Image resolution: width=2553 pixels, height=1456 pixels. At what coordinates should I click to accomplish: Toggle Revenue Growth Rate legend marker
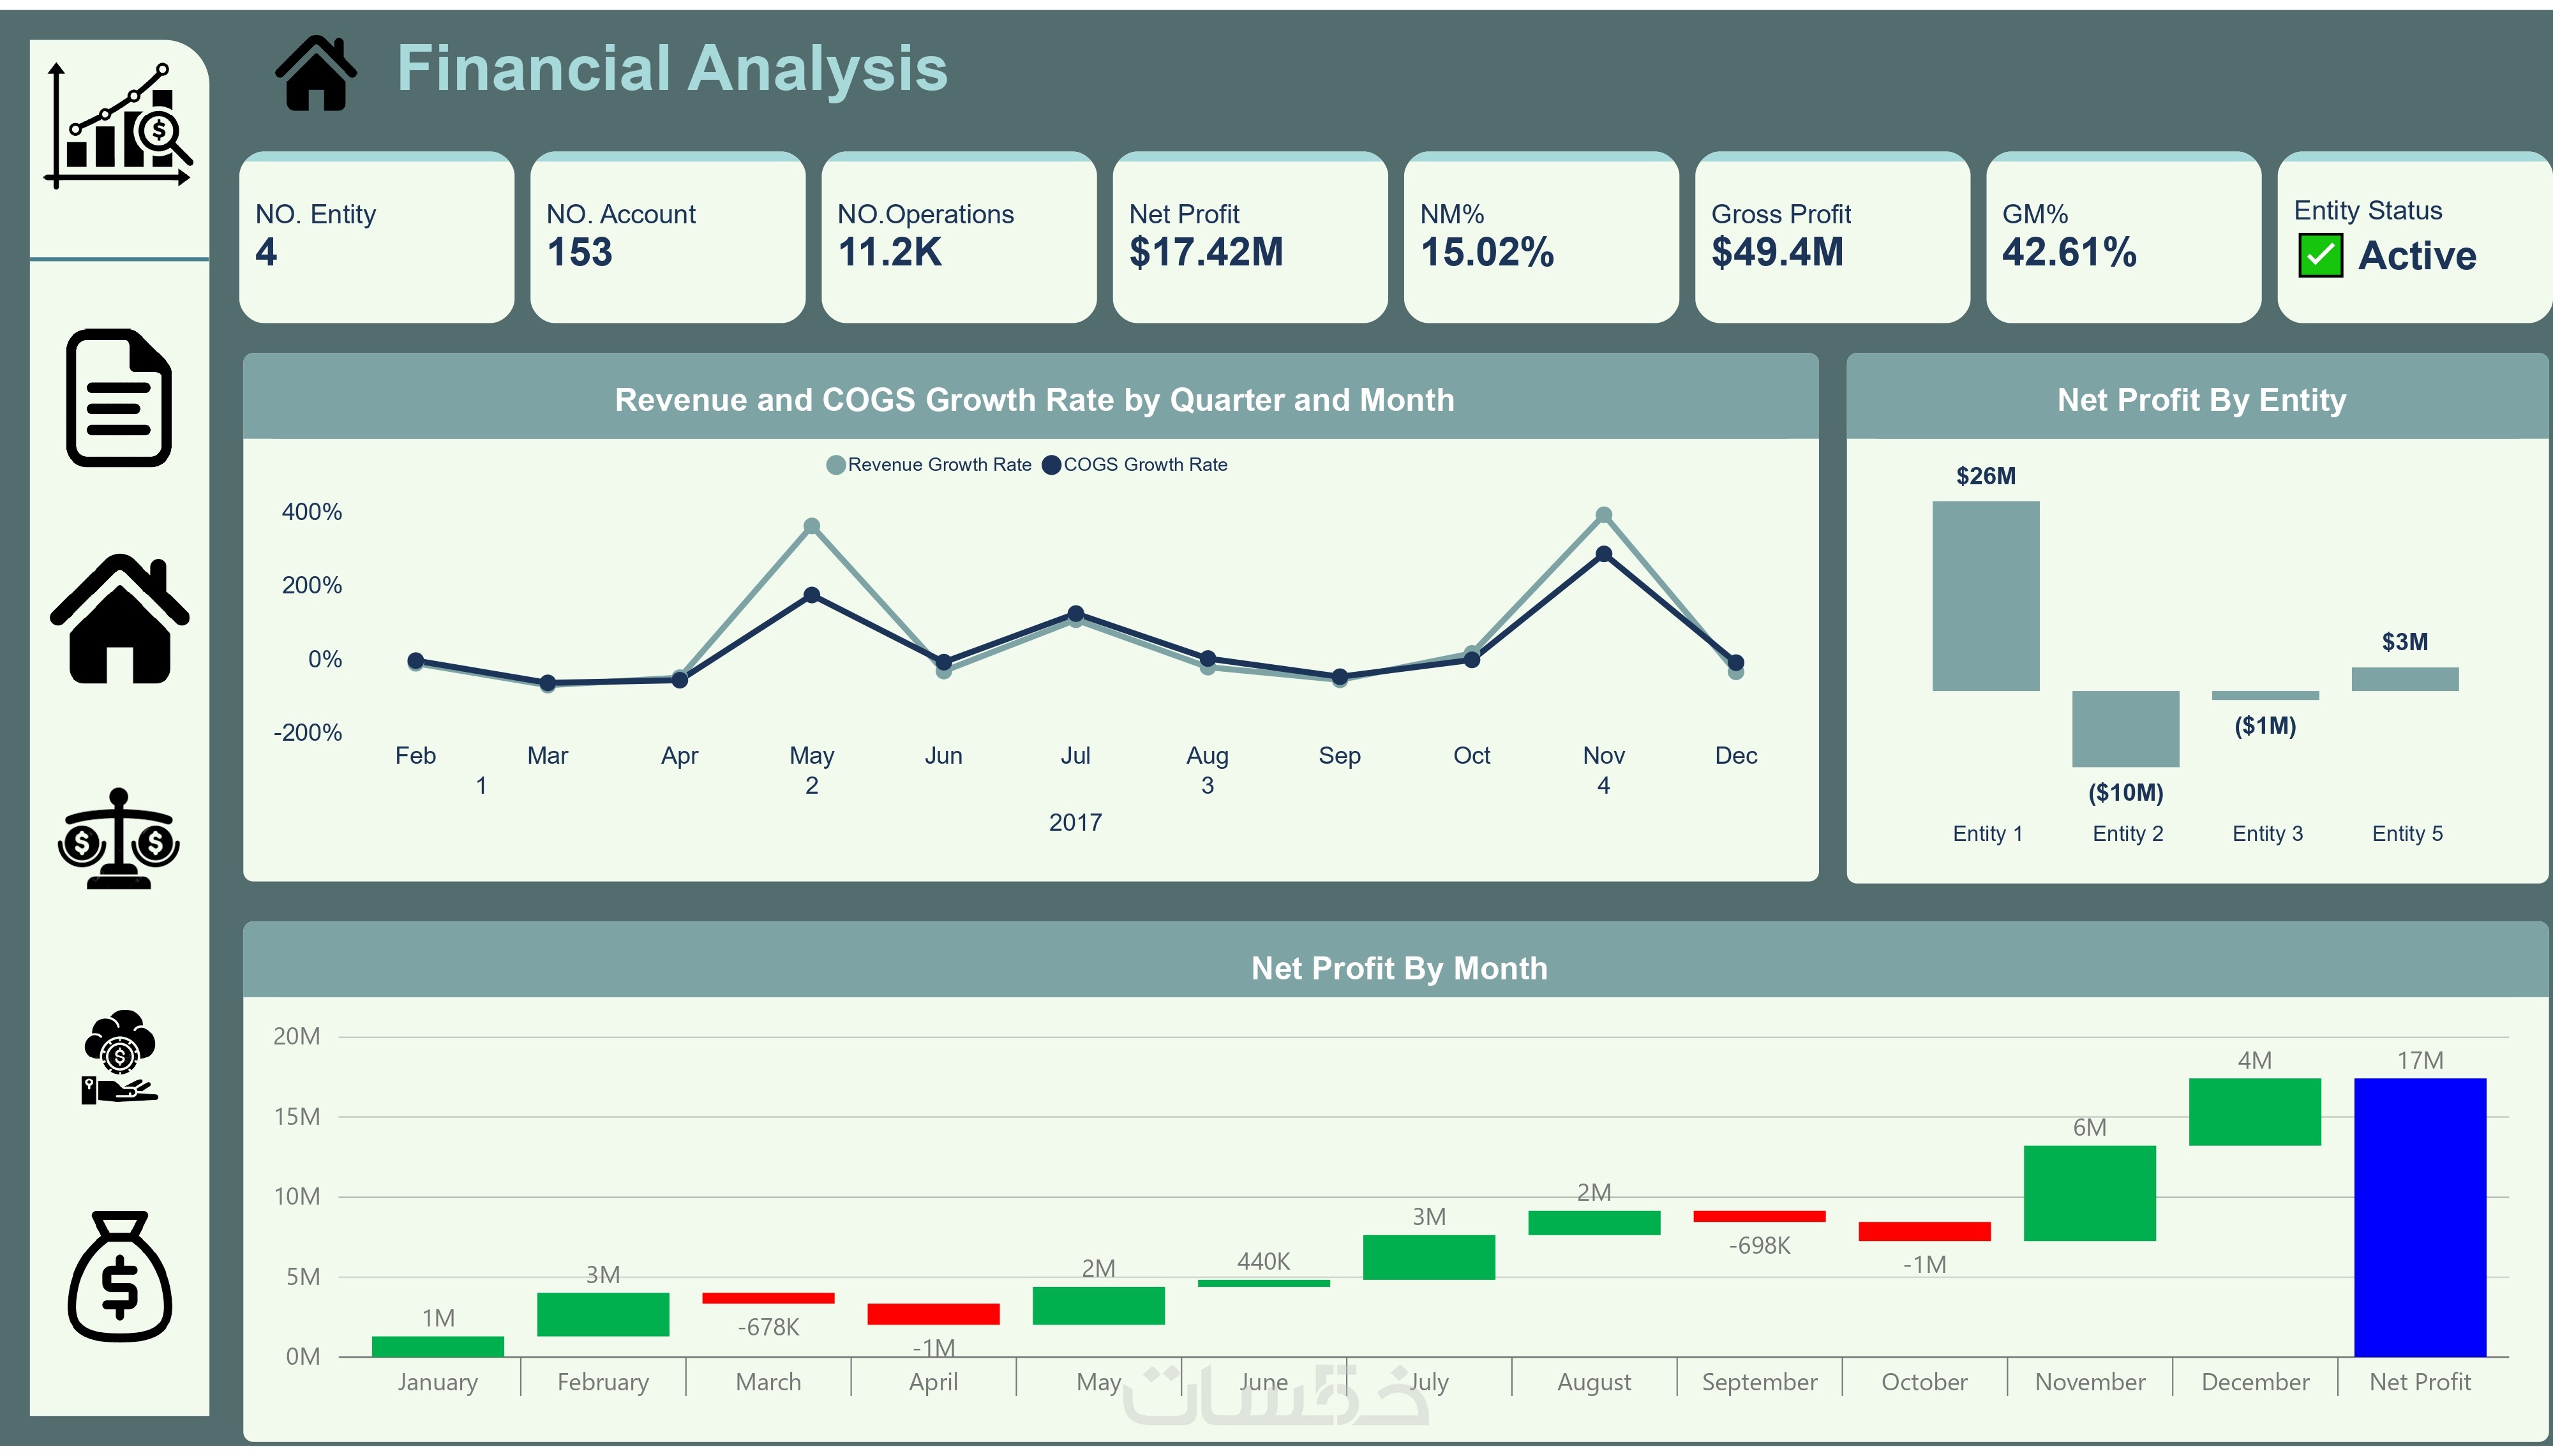pyautogui.click(x=836, y=465)
